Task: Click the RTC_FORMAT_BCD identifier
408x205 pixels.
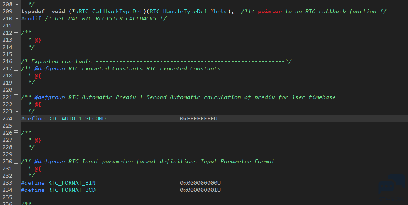Action: [71, 190]
